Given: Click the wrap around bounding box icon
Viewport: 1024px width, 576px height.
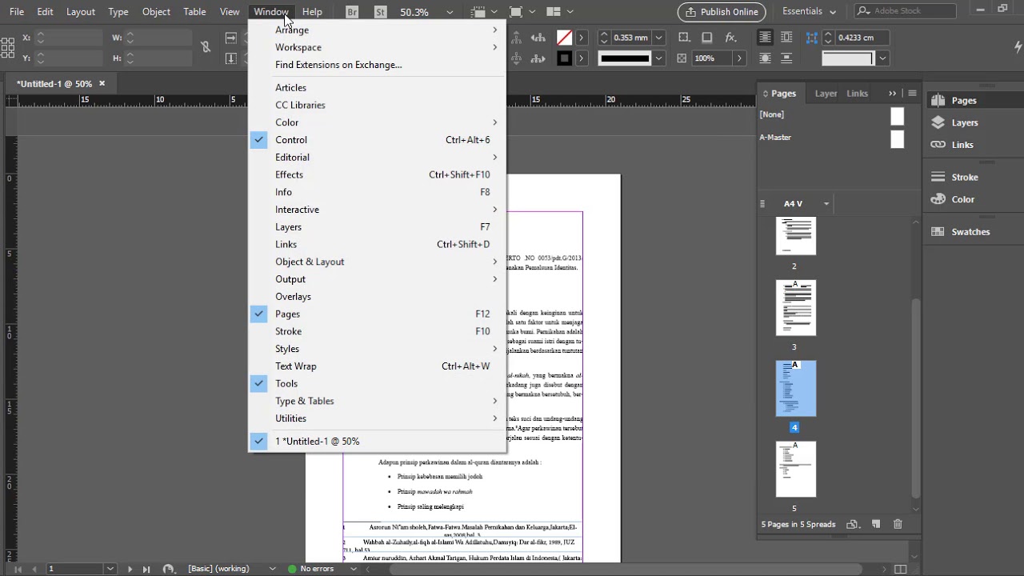Looking at the screenshot, I should point(786,38).
